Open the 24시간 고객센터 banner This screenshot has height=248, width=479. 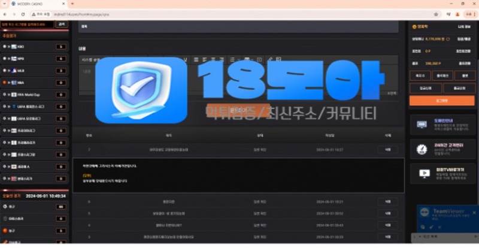(x=442, y=149)
